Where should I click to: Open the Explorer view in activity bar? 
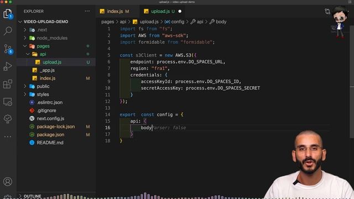(8, 13)
